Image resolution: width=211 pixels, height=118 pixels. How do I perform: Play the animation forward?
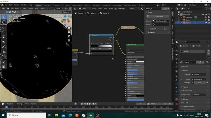pyautogui.click(x=90, y=104)
